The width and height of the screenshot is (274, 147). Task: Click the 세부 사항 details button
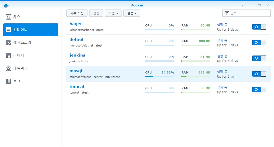click(x=77, y=13)
